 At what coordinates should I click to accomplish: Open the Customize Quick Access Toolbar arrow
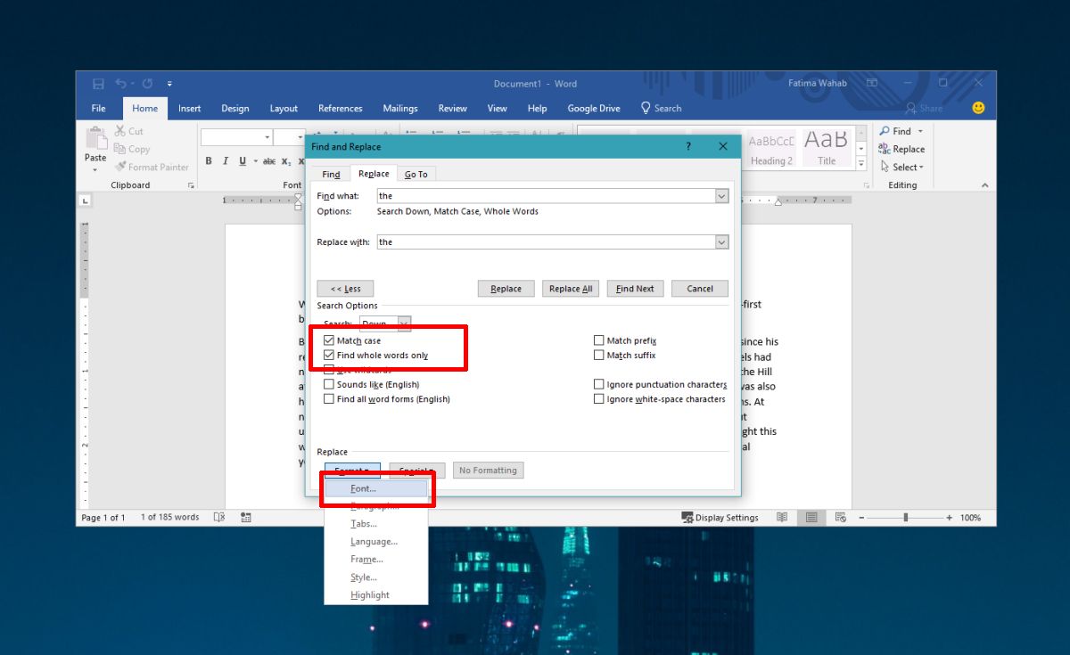(x=169, y=84)
